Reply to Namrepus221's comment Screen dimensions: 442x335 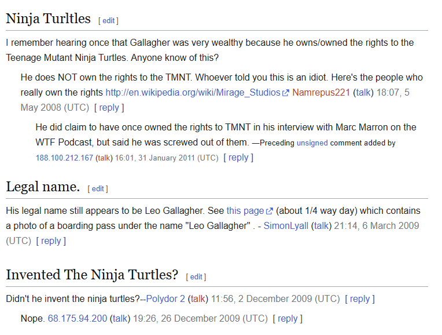pyautogui.click(x=109, y=107)
